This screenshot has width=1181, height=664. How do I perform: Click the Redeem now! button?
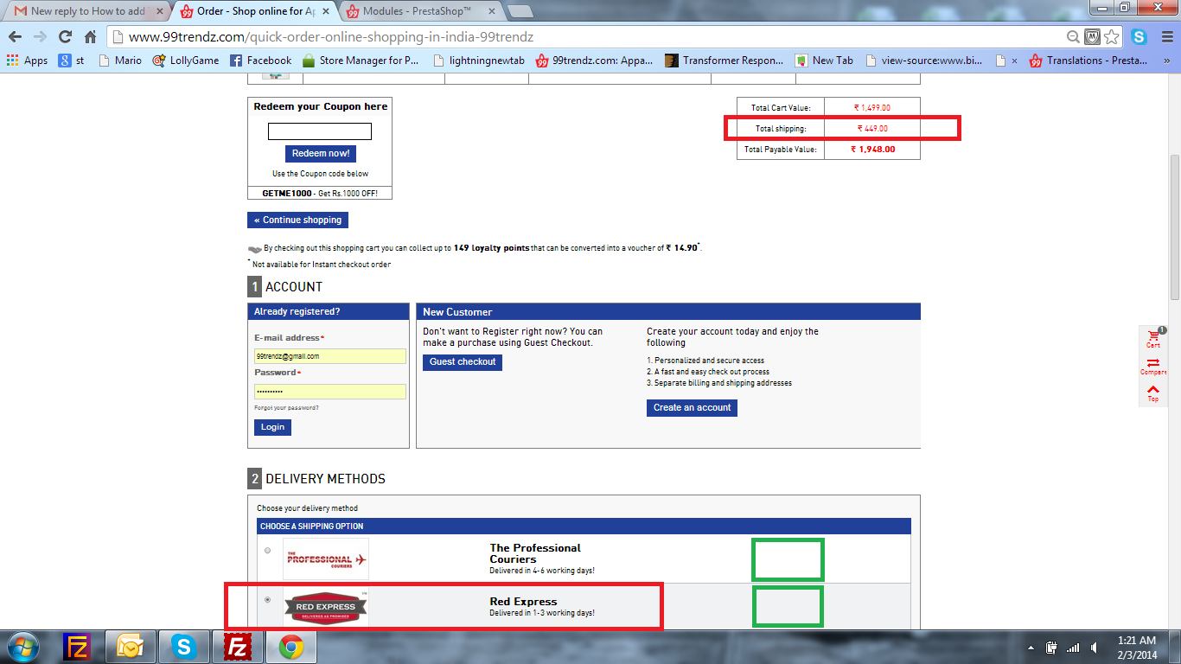point(321,153)
